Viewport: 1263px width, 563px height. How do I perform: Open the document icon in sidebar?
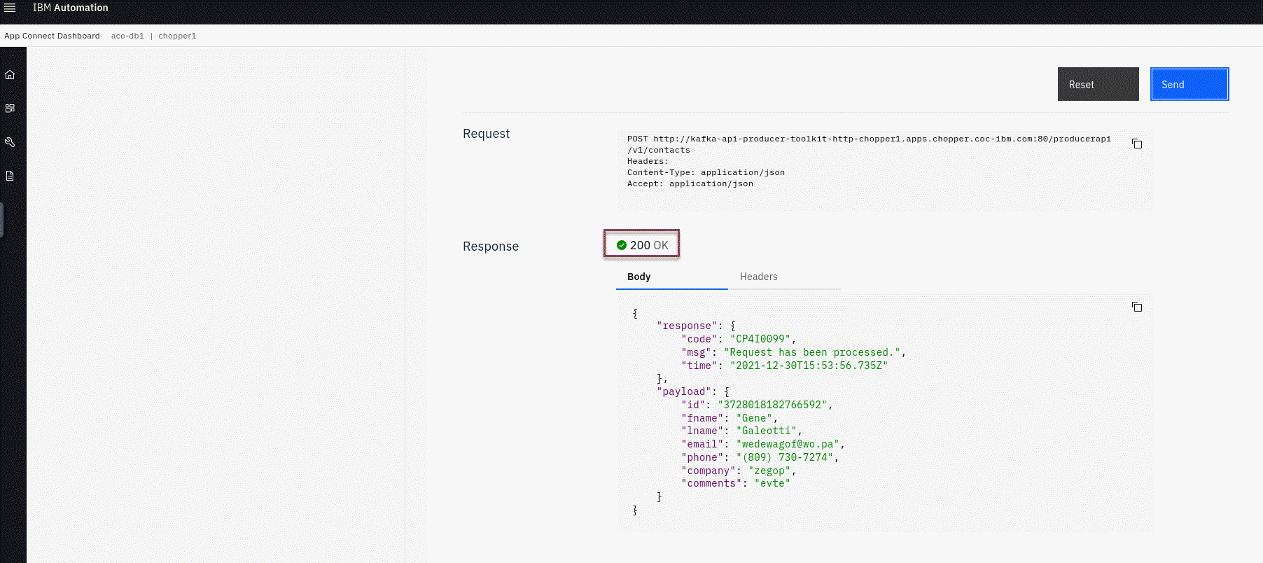(10, 176)
